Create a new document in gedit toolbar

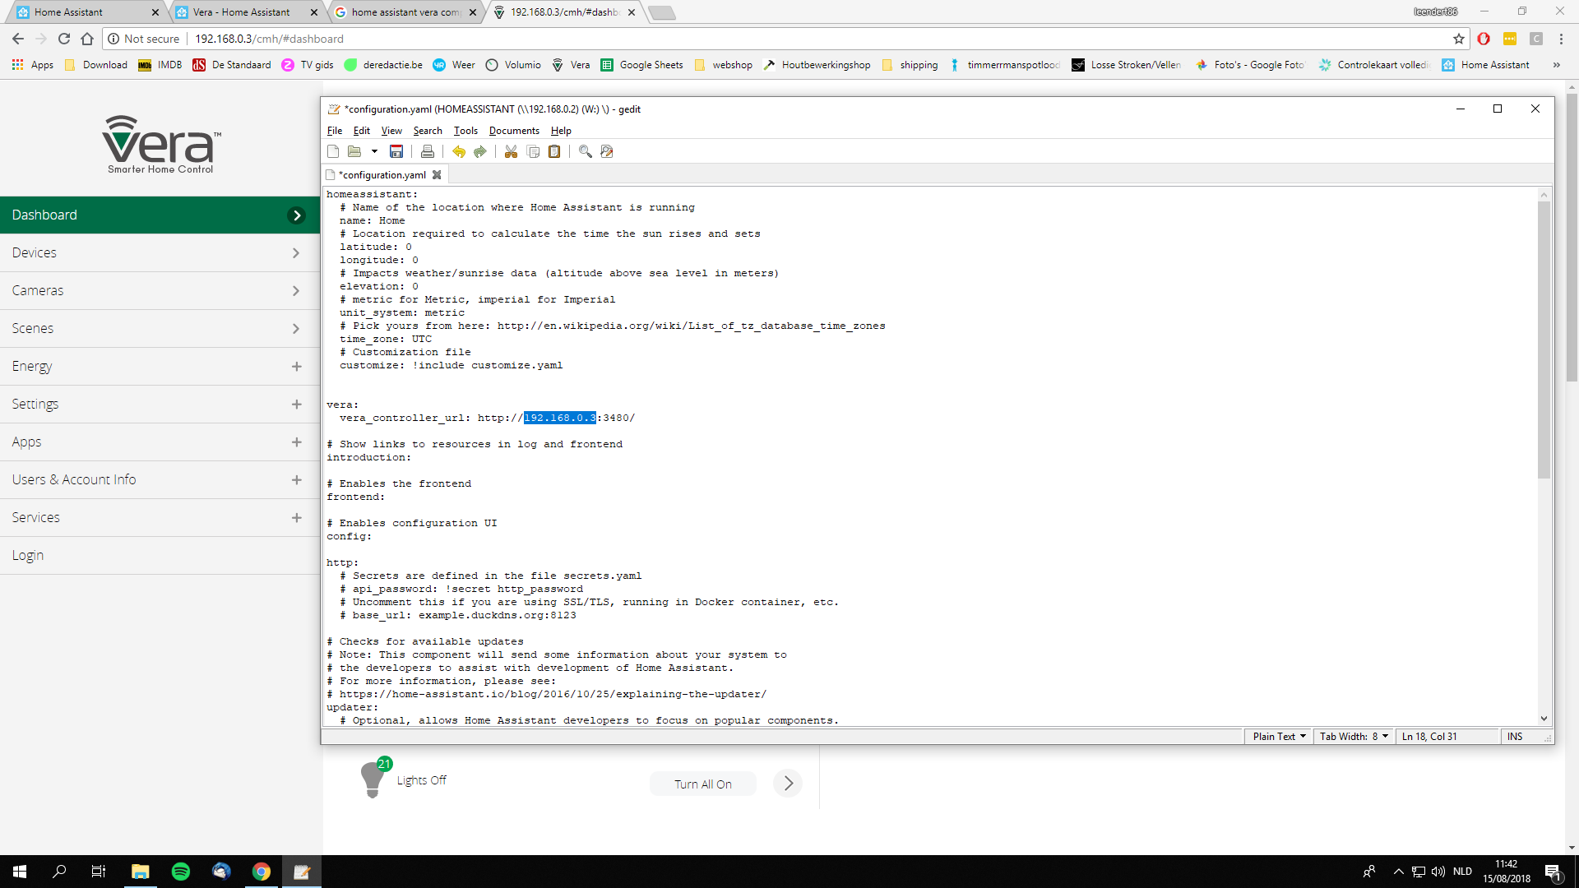click(333, 151)
